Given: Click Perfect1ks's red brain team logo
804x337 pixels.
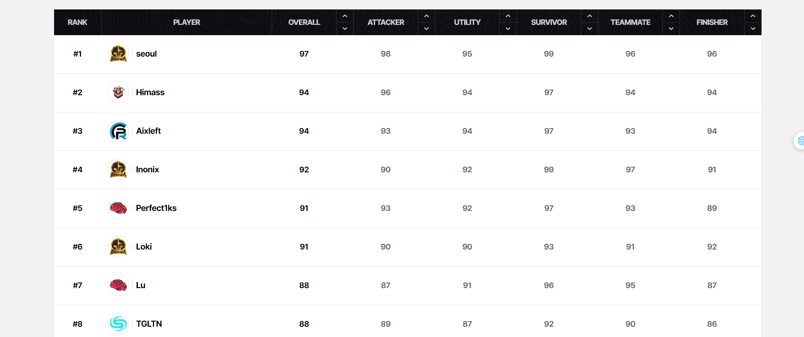Looking at the screenshot, I should pyautogui.click(x=118, y=208).
